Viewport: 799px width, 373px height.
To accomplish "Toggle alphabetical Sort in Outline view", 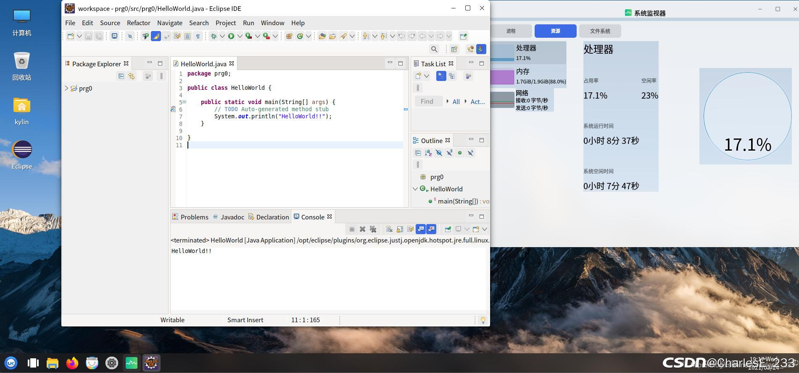I will [x=428, y=153].
